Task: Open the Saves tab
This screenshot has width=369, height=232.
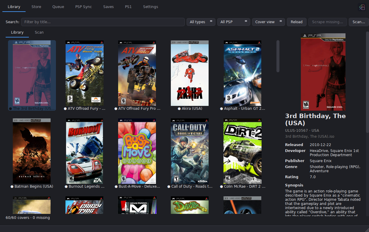Action: pos(108,7)
